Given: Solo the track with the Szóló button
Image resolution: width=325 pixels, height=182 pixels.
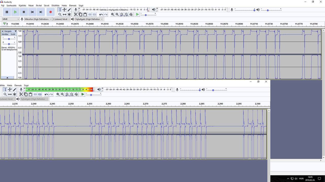Looking at the screenshot, I should coord(13,34).
